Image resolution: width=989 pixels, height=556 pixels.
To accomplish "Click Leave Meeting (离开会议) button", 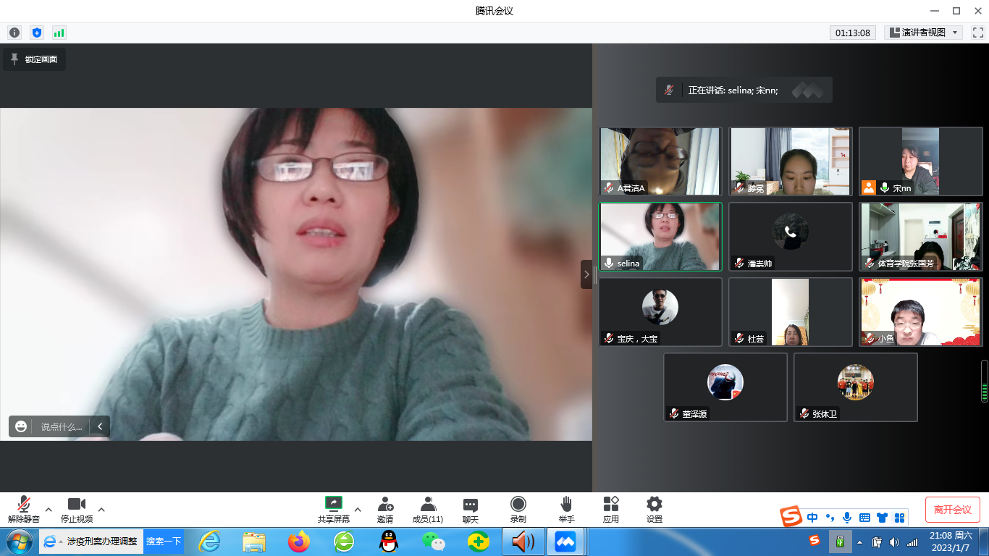I will click(x=952, y=510).
